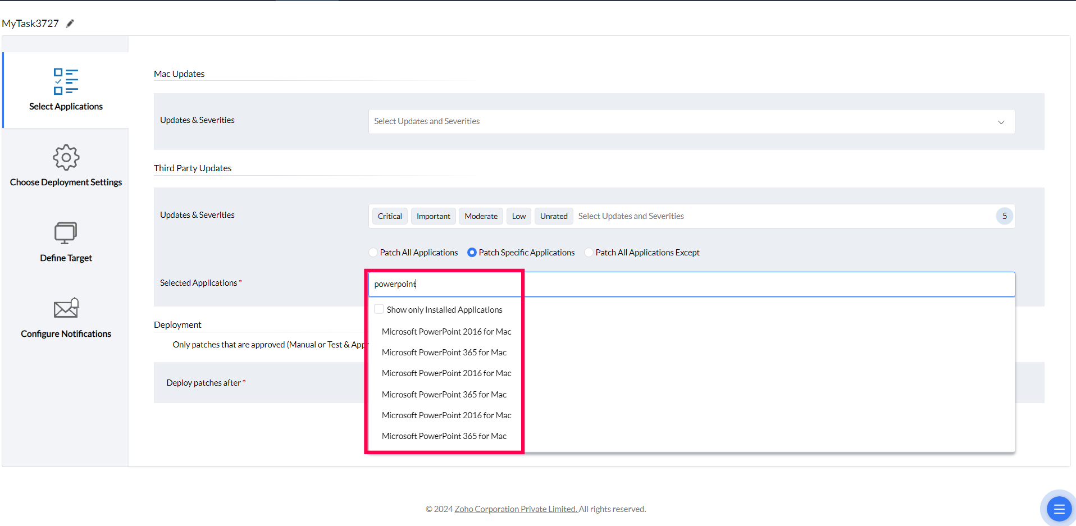Open the Select Applications checklist icon

pos(66,81)
